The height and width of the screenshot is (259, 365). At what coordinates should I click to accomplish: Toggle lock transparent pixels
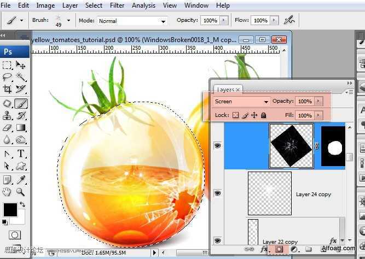coord(235,115)
